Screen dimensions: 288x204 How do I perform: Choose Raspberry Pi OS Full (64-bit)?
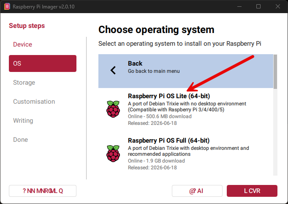186,154
